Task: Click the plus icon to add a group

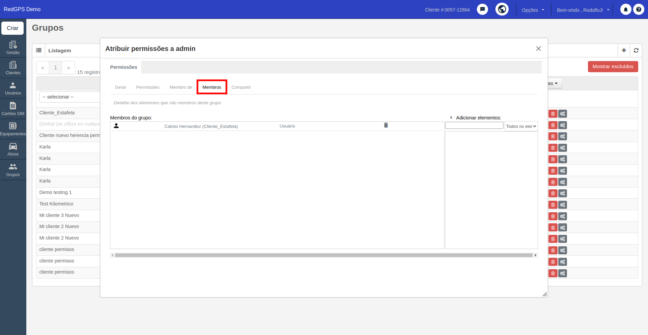Action: tap(624, 50)
